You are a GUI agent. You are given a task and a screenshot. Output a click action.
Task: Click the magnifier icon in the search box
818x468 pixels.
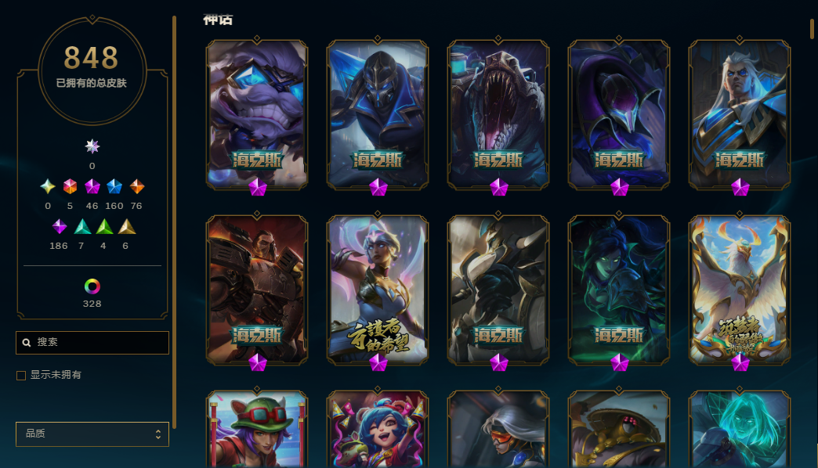27,343
